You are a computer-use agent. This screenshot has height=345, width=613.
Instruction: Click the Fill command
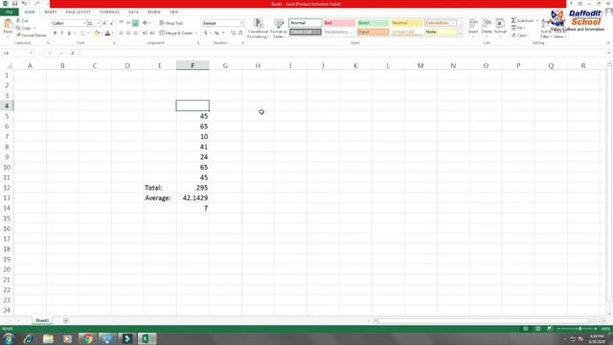(x=517, y=28)
